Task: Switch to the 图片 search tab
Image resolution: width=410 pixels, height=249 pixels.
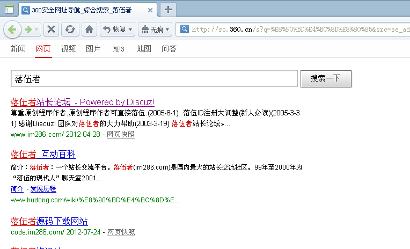Action: [x=93, y=49]
